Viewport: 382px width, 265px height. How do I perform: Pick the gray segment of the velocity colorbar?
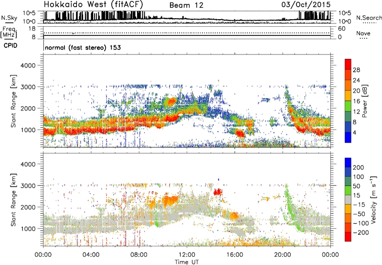point(348,199)
